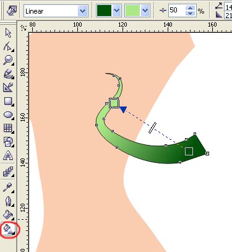Image resolution: width=232 pixels, height=252 pixels.
Task: Expand the dark green color dropdown
Action: click(117, 11)
